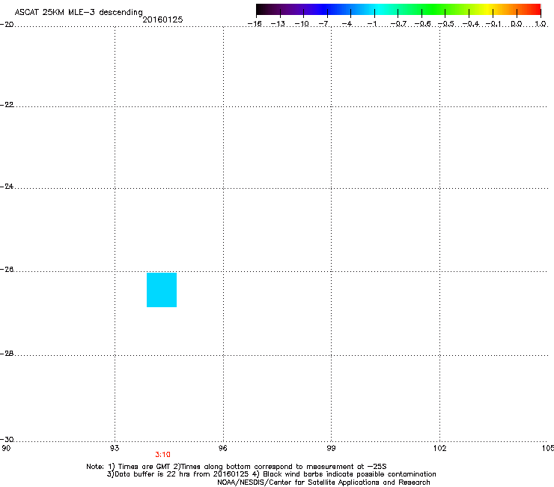Click the rainbow color scale bar
Viewport: 554px width, 487px height.
coord(398,10)
